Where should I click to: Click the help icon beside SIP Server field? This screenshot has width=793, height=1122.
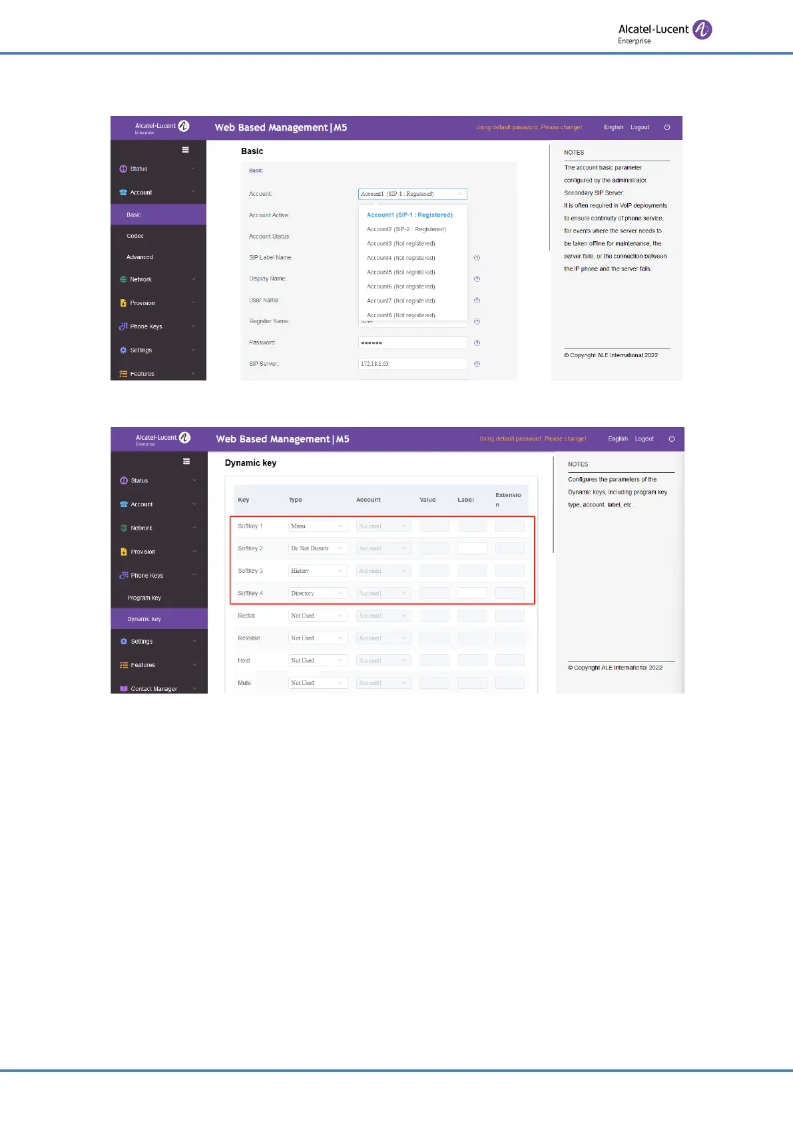(x=477, y=364)
